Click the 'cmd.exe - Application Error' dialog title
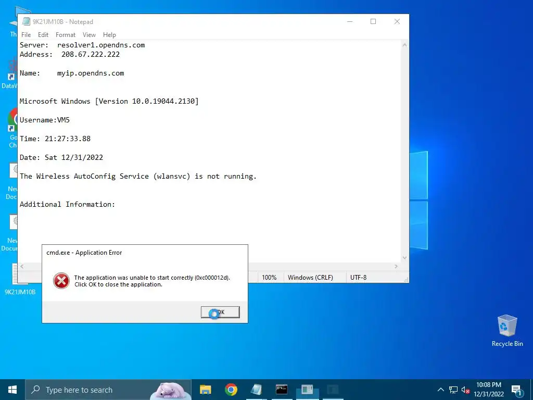 click(x=84, y=253)
